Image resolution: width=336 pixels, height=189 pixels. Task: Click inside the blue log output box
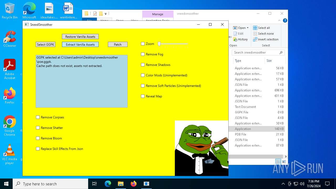tap(82, 81)
